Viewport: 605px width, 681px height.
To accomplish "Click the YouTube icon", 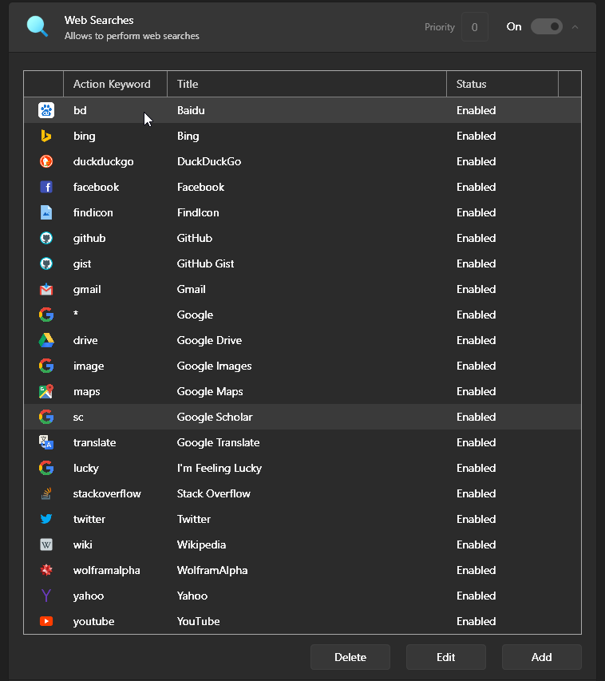I will coord(45,621).
